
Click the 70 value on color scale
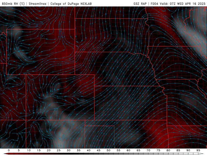click(x=148, y=150)
